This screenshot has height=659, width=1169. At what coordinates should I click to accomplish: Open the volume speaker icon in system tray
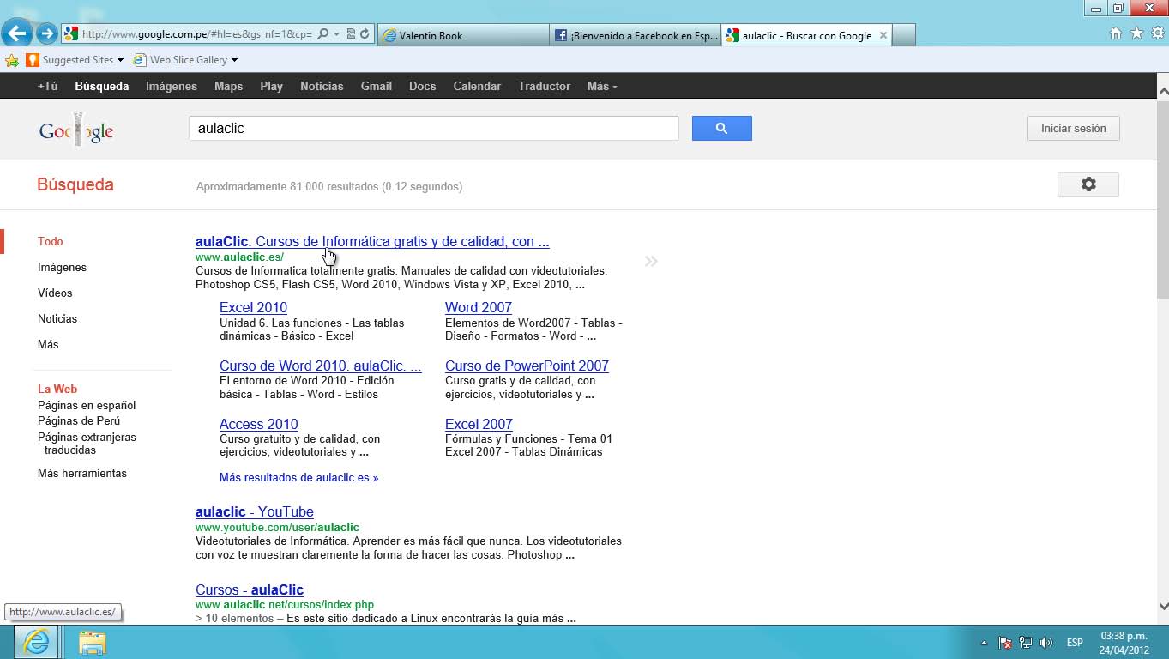[x=1045, y=643]
